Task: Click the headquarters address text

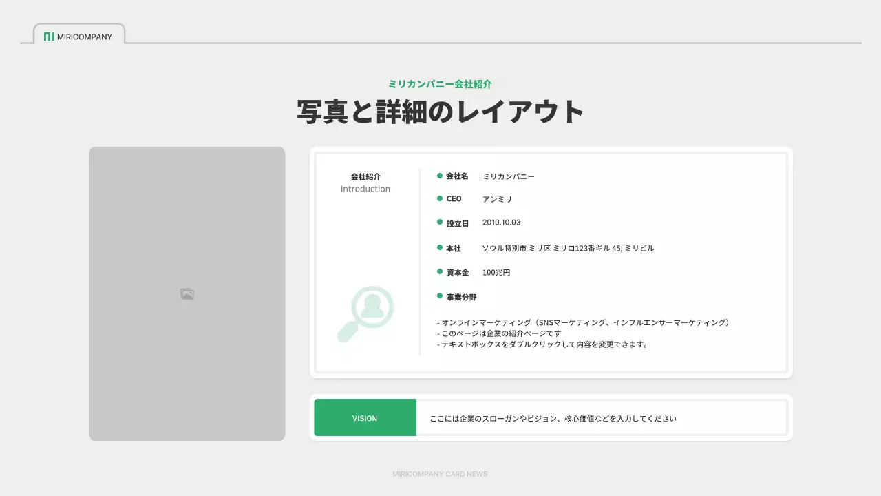Action: [x=566, y=248]
